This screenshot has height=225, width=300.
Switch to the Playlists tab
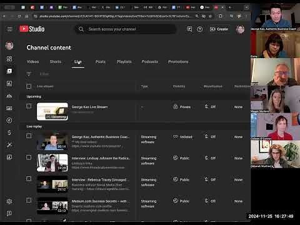pyautogui.click(x=124, y=62)
